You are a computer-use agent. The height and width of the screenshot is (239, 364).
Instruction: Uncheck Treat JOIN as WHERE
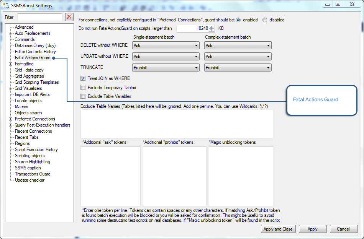click(x=83, y=78)
